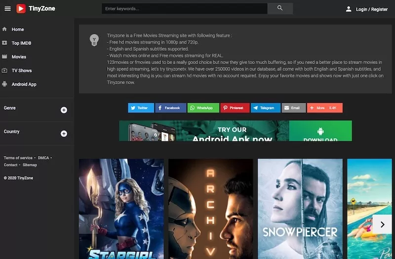
Task: Share via Telegram
Action: (x=266, y=108)
